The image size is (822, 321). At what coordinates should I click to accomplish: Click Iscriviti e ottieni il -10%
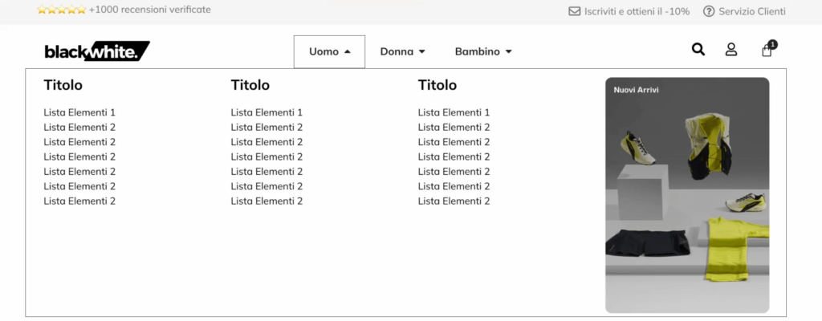pyautogui.click(x=637, y=11)
